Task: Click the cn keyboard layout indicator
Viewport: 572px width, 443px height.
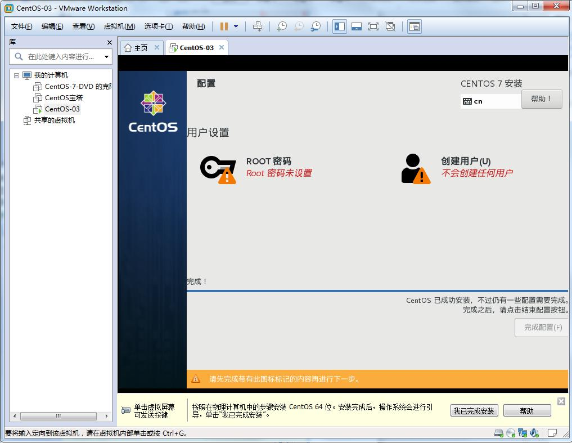Action: (490, 101)
